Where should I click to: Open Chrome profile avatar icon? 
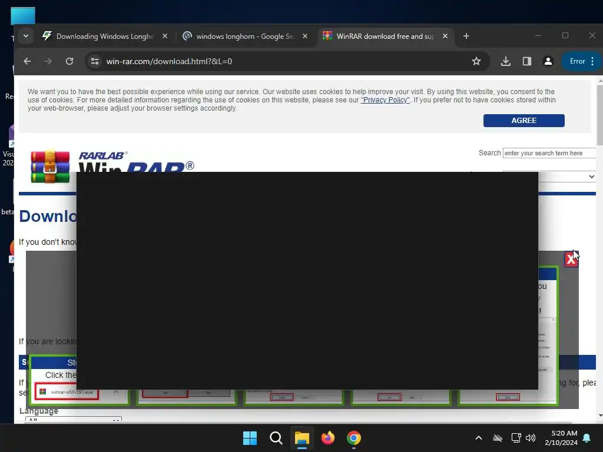coord(548,61)
